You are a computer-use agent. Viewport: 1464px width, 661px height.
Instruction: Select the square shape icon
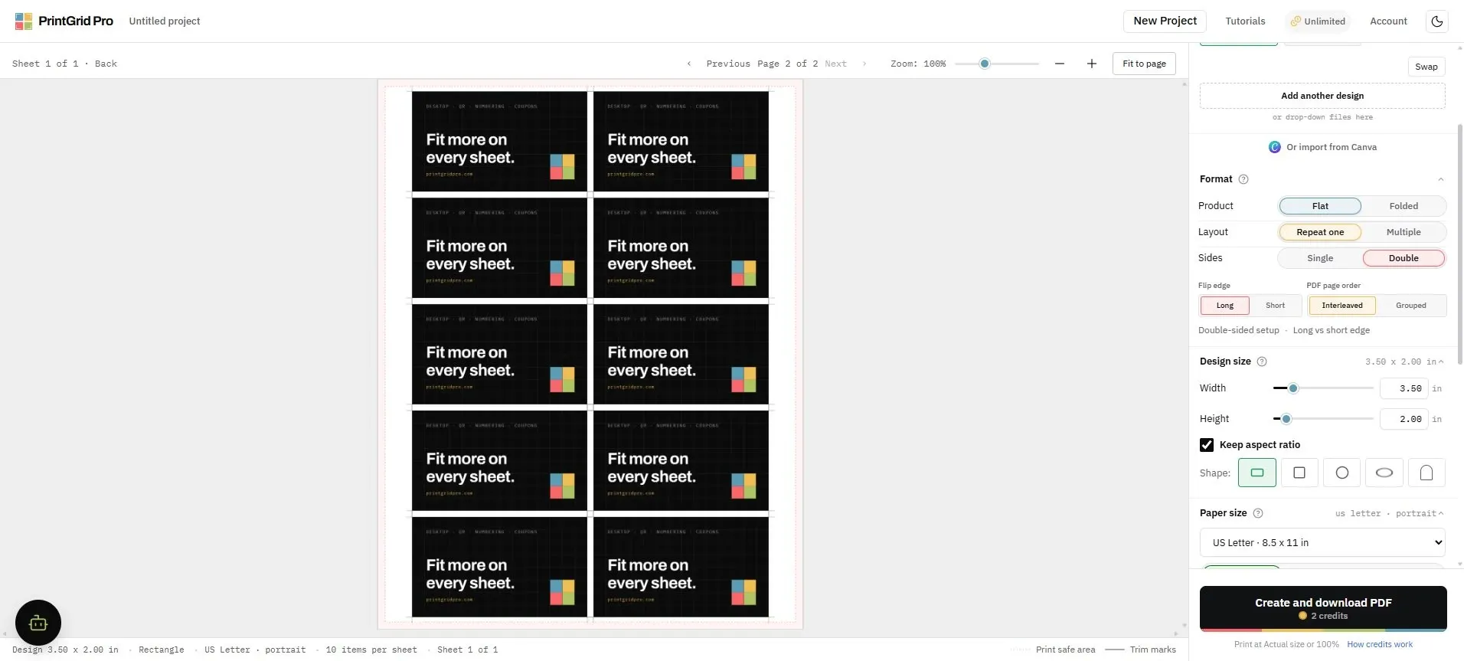1299,473
